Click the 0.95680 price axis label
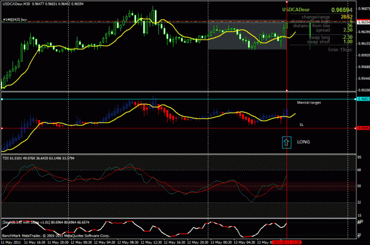Screen dimensions: 370x245 click(363, 67)
